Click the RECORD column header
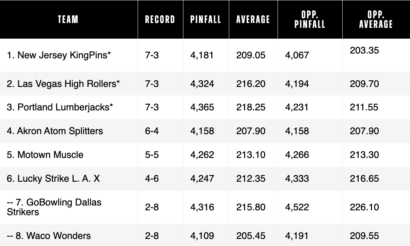Viewport: 410px width, 246px height. [x=160, y=19]
